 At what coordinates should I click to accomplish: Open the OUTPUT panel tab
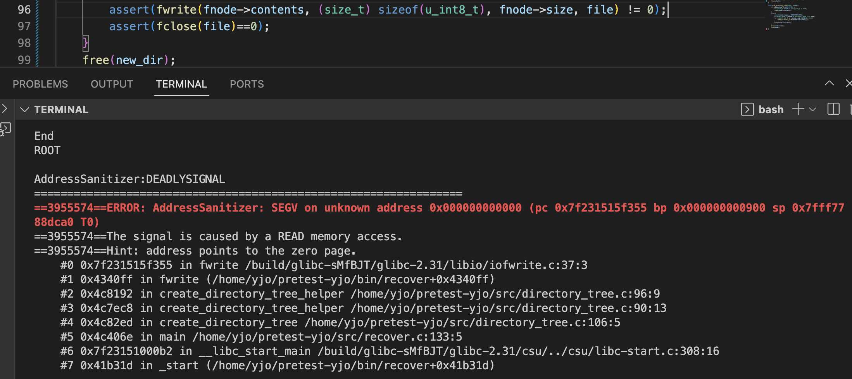click(x=112, y=84)
